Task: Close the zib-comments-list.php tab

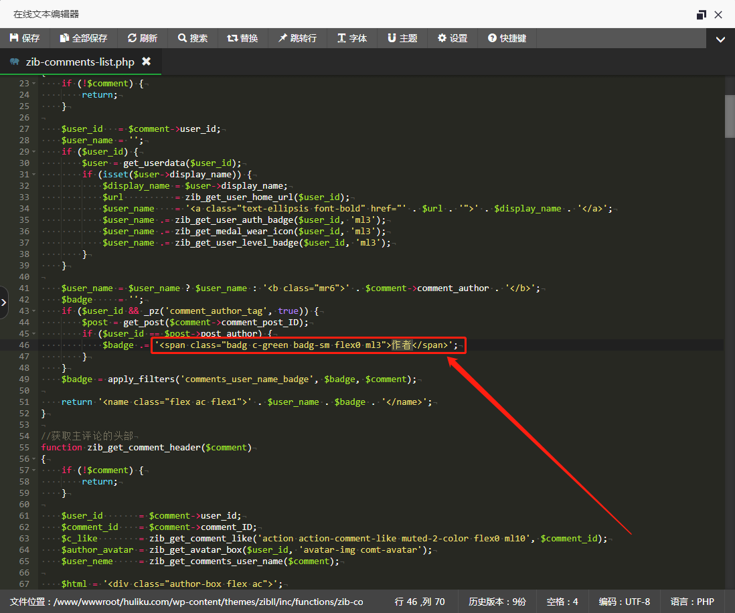Action: click(146, 62)
